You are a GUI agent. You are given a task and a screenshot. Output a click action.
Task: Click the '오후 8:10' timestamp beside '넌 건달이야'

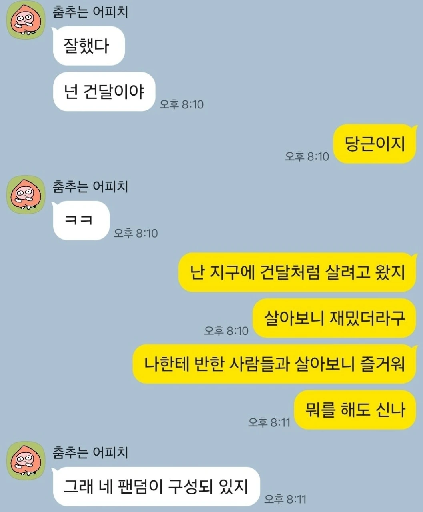(x=182, y=104)
